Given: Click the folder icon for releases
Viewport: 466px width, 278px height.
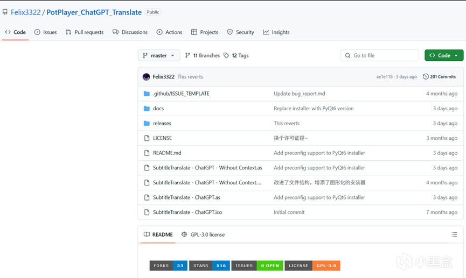Looking at the screenshot, I should 147,124.
